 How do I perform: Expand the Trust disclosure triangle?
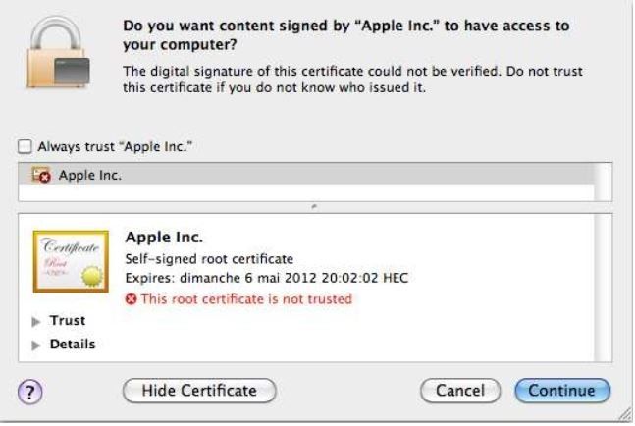pos(37,322)
